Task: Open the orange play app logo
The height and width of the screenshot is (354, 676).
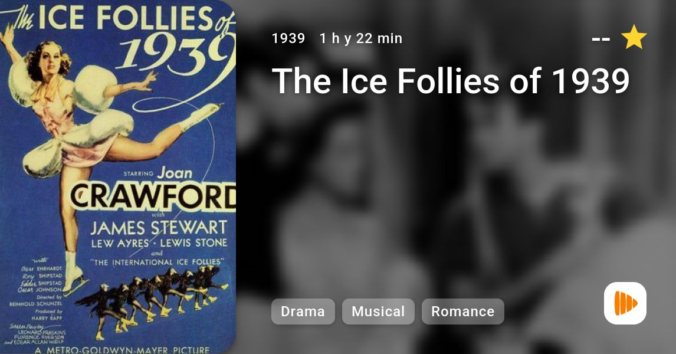Action: (x=625, y=303)
